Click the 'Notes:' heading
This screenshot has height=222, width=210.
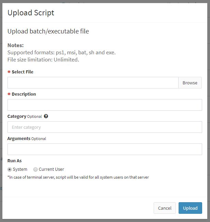click(16, 45)
